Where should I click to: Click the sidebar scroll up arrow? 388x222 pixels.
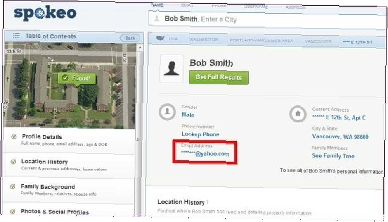click(140, 48)
